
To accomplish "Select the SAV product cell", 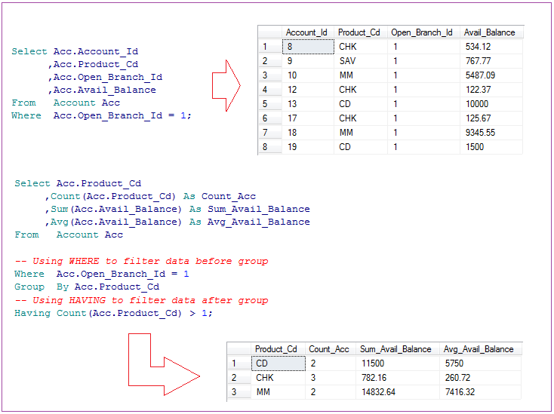I will coord(360,61).
